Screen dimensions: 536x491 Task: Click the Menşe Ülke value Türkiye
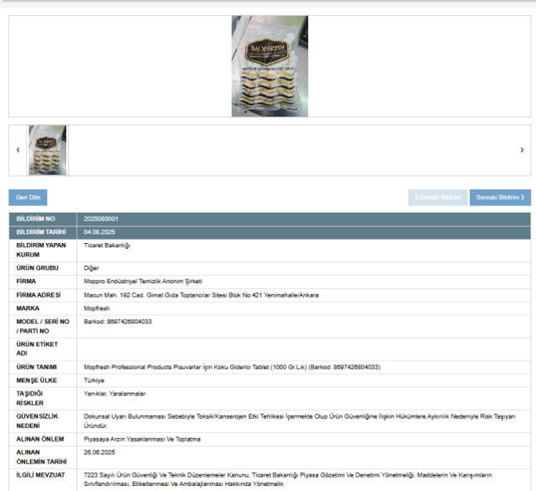pos(95,380)
